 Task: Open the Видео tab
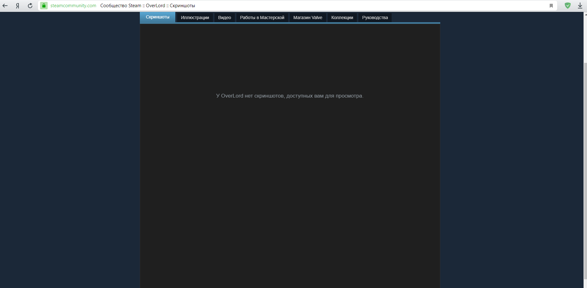[225, 18]
